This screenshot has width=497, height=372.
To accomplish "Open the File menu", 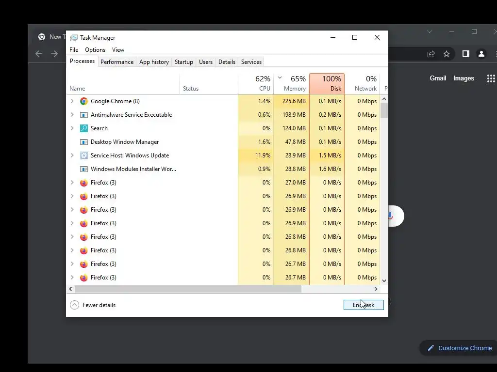I will point(74,50).
